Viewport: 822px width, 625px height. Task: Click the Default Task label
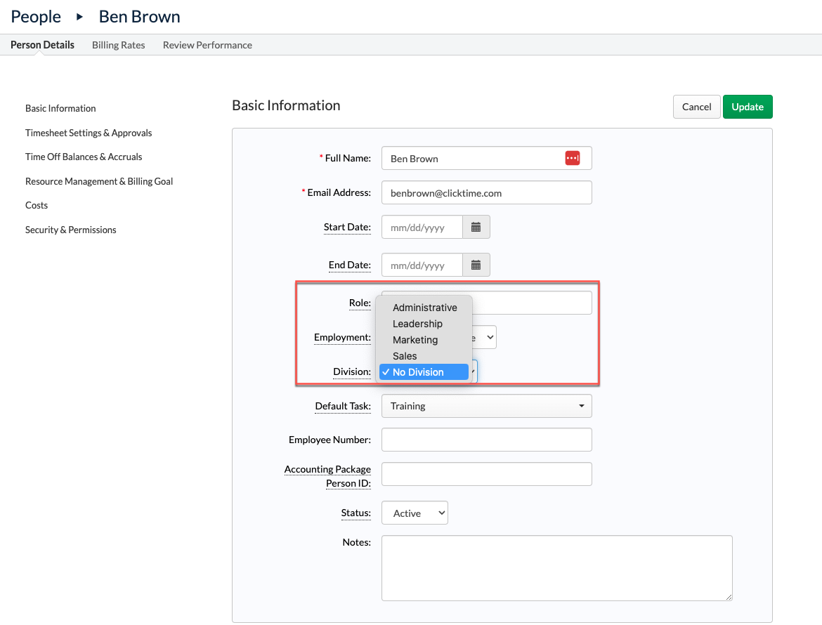(343, 406)
